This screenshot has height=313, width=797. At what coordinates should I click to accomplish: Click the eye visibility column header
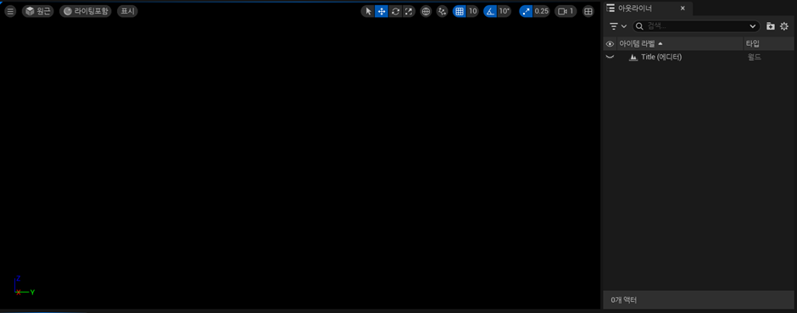click(610, 44)
